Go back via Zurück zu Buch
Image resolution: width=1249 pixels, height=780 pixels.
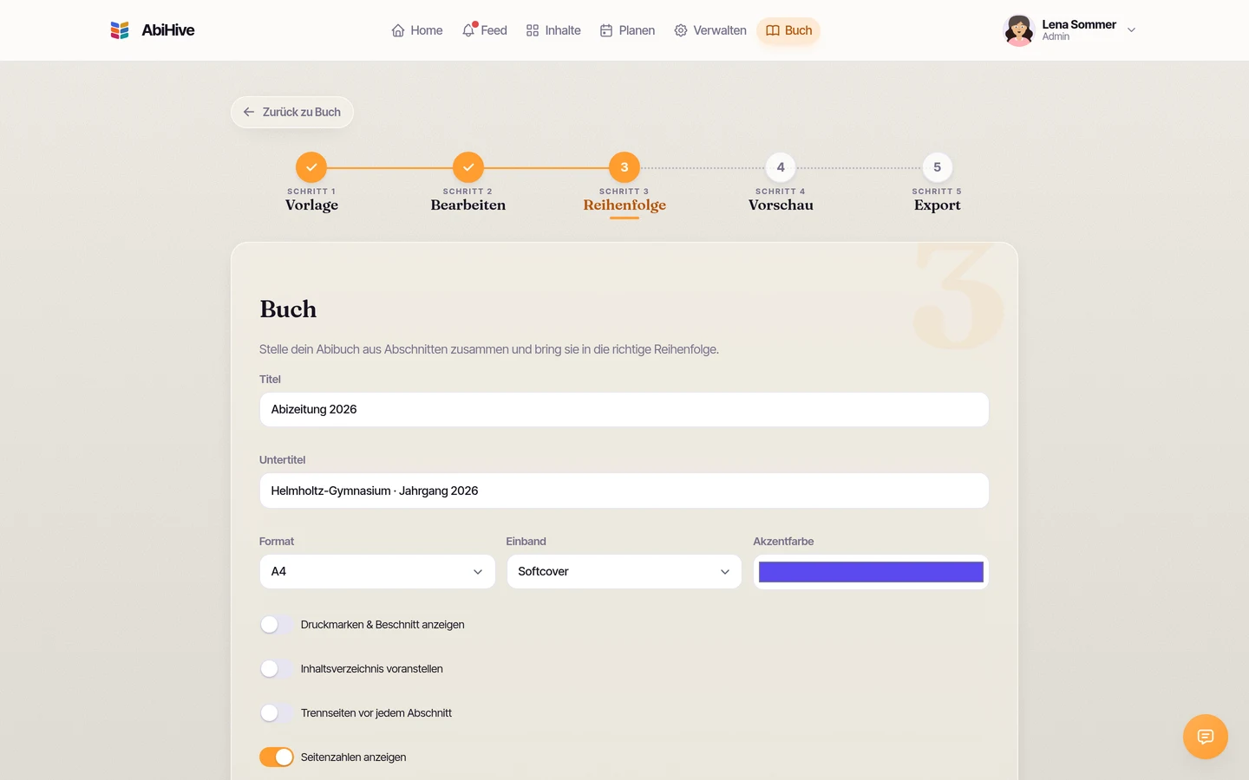click(292, 112)
